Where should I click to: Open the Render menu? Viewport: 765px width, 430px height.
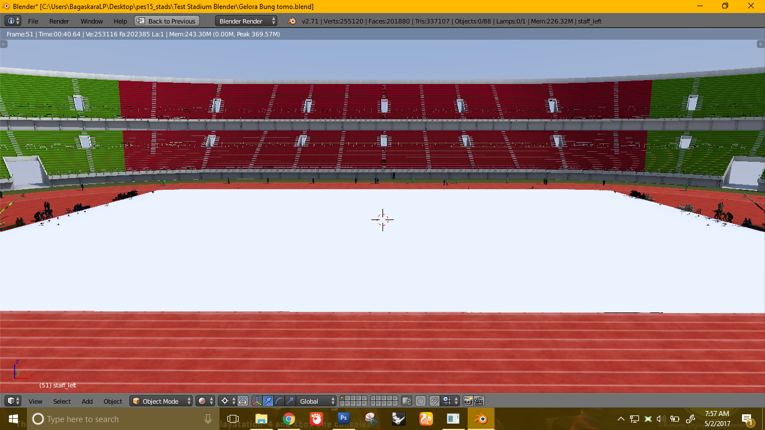[59, 21]
